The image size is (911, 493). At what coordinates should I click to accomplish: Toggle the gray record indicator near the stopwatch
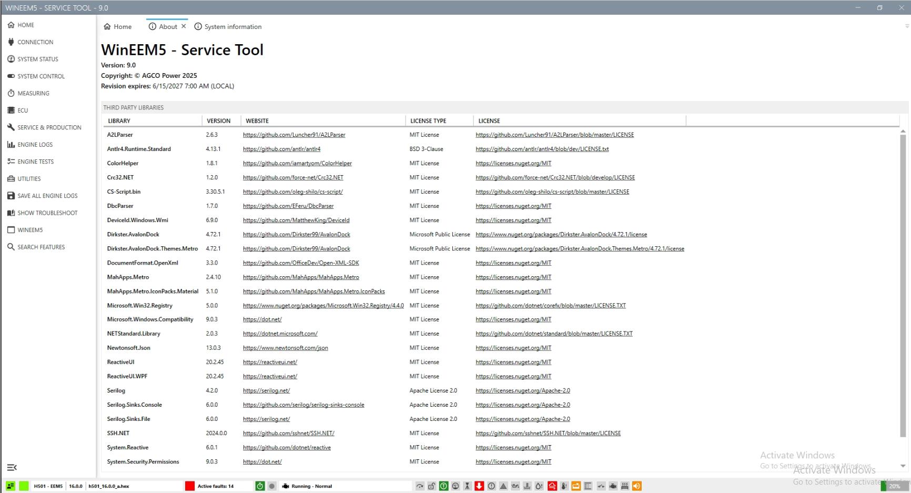tap(272, 486)
